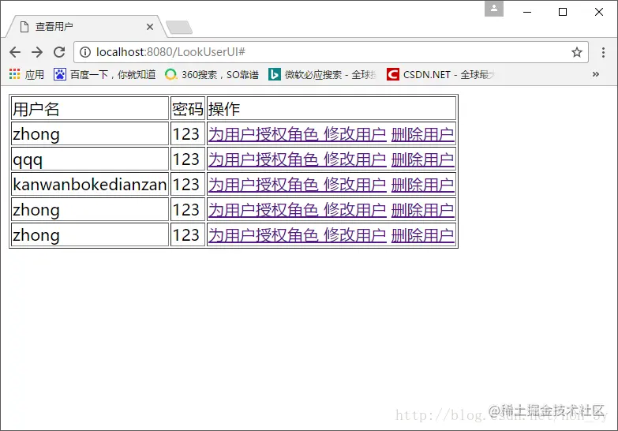
Task: Select the qqq username cell
Action: pos(90,159)
